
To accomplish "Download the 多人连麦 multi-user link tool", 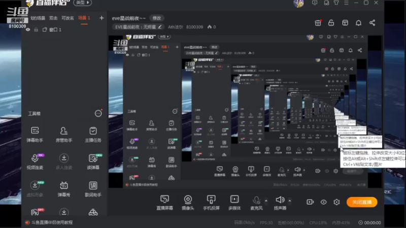I will coord(64,162).
